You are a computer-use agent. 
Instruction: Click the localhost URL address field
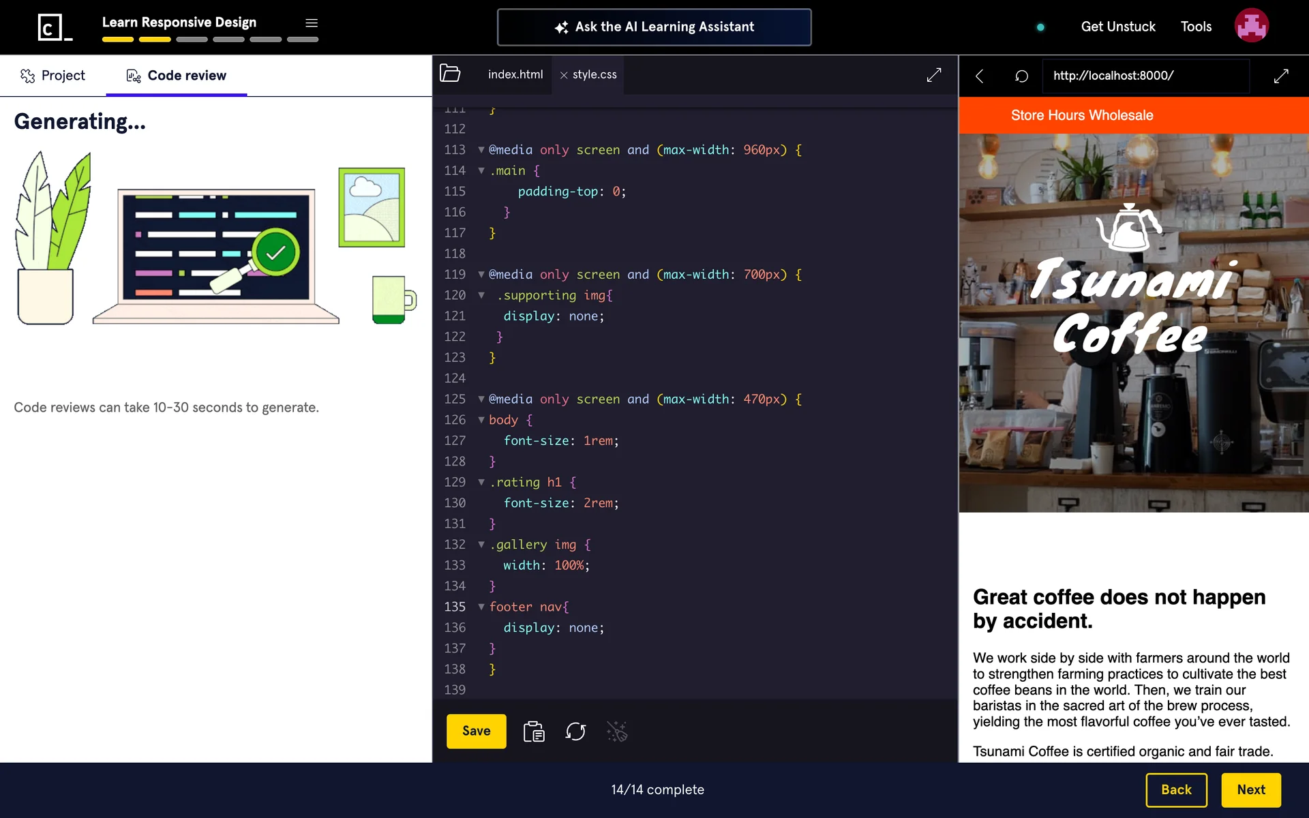[1145, 76]
